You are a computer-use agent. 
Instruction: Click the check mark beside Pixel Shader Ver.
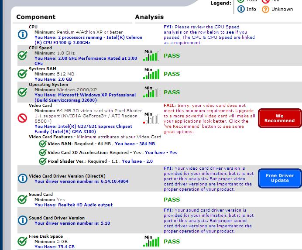[x=43, y=161]
